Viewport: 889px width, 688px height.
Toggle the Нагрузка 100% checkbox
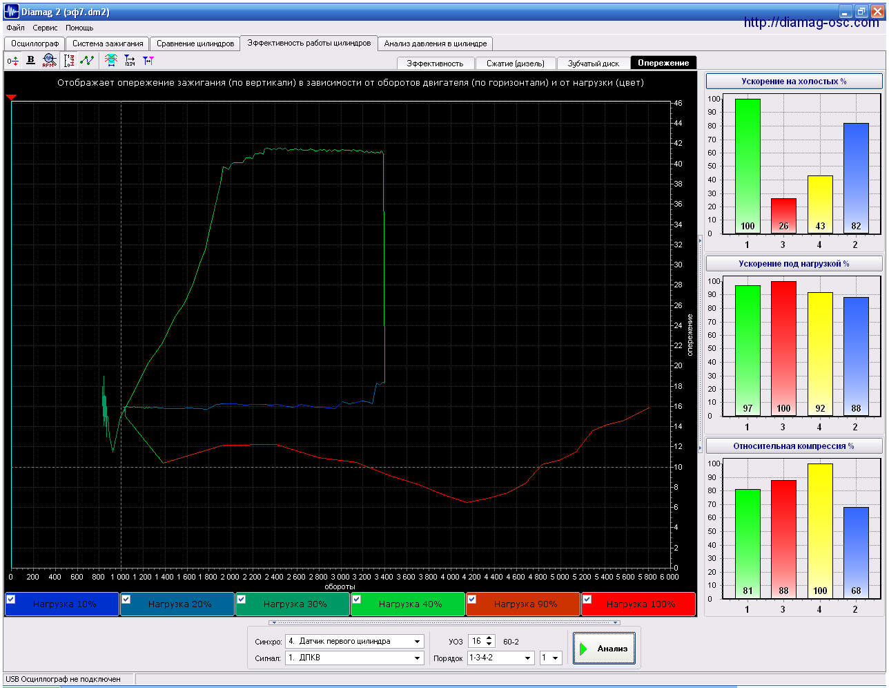[x=587, y=600]
